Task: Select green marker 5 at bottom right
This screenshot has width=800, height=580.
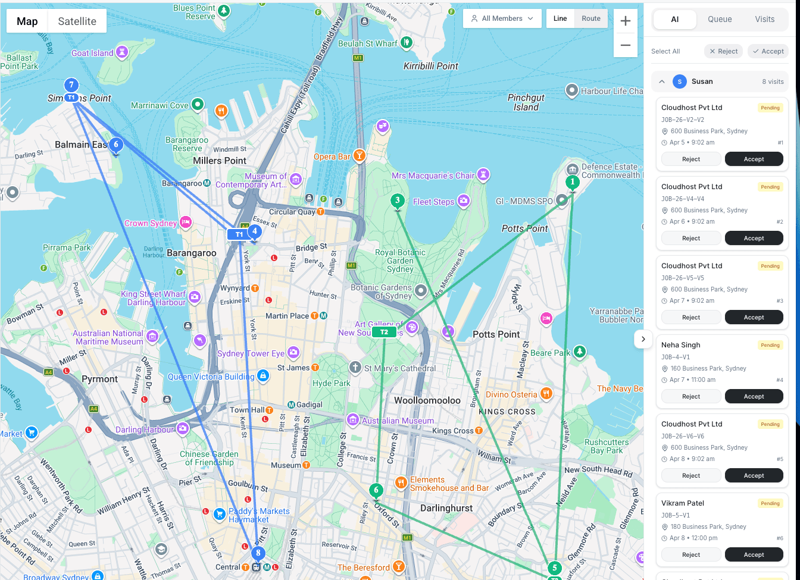Action: coord(554,568)
